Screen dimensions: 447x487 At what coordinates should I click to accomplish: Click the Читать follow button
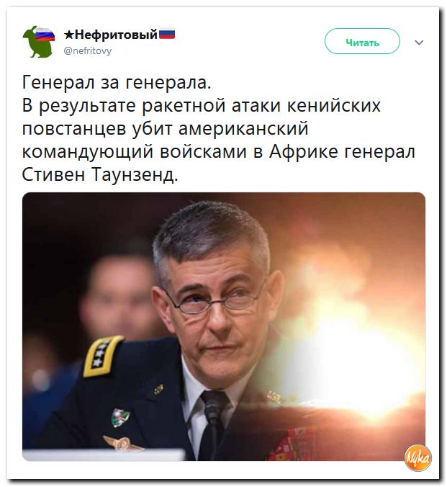(362, 41)
